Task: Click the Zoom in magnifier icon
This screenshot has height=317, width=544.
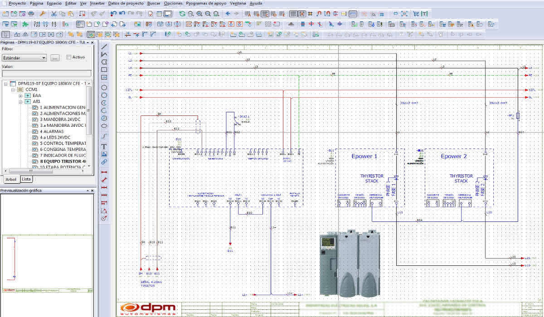Action: coord(199,14)
